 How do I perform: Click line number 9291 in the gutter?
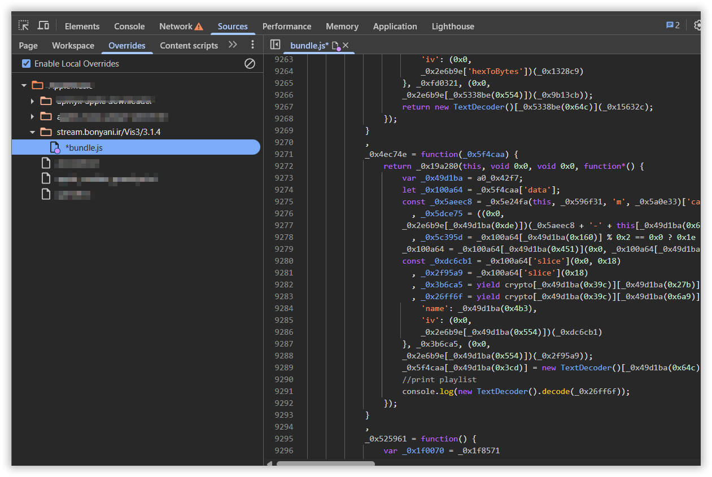point(283,391)
